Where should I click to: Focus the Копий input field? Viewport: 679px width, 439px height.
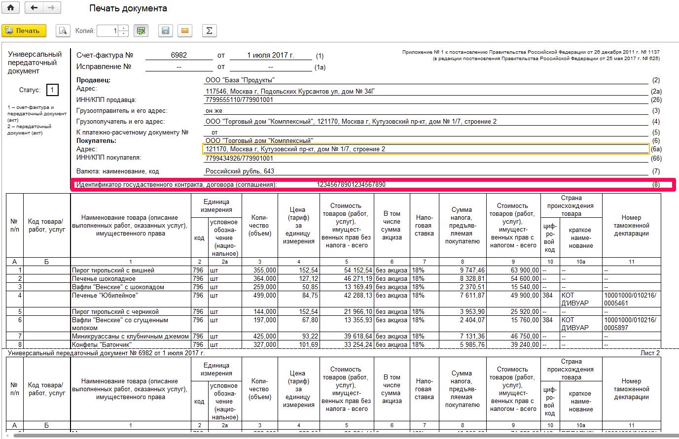108,31
